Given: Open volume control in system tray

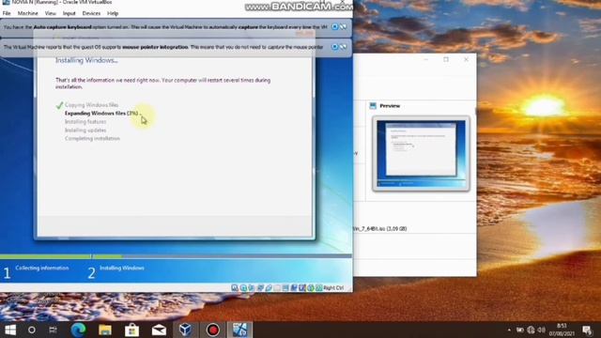Looking at the screenshot, I should (542, 330).
